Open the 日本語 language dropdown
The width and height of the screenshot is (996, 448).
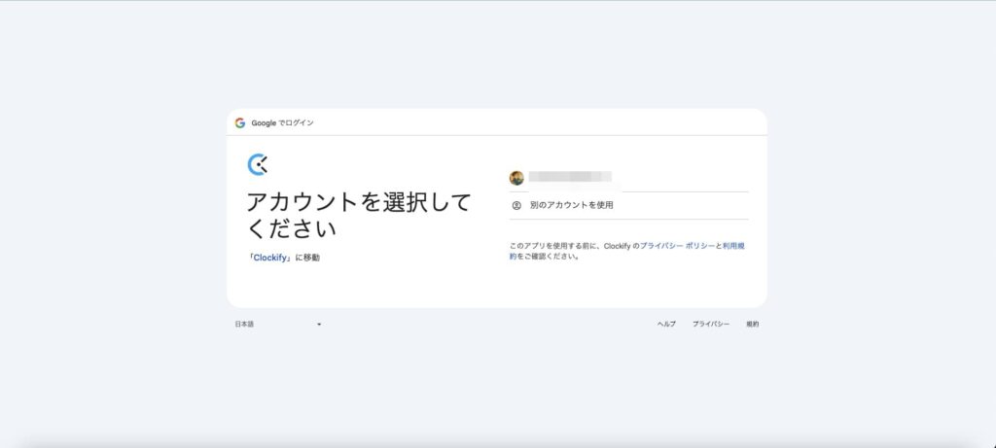pyautogui.click(x=278, y=325)
